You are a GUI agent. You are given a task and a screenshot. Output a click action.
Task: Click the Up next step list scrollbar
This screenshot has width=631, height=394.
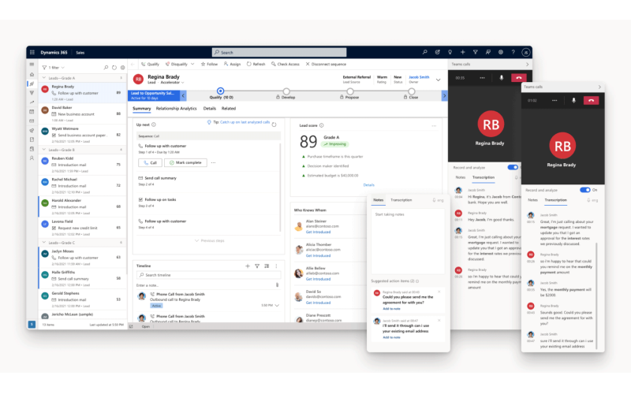click(x=280, y=187)
